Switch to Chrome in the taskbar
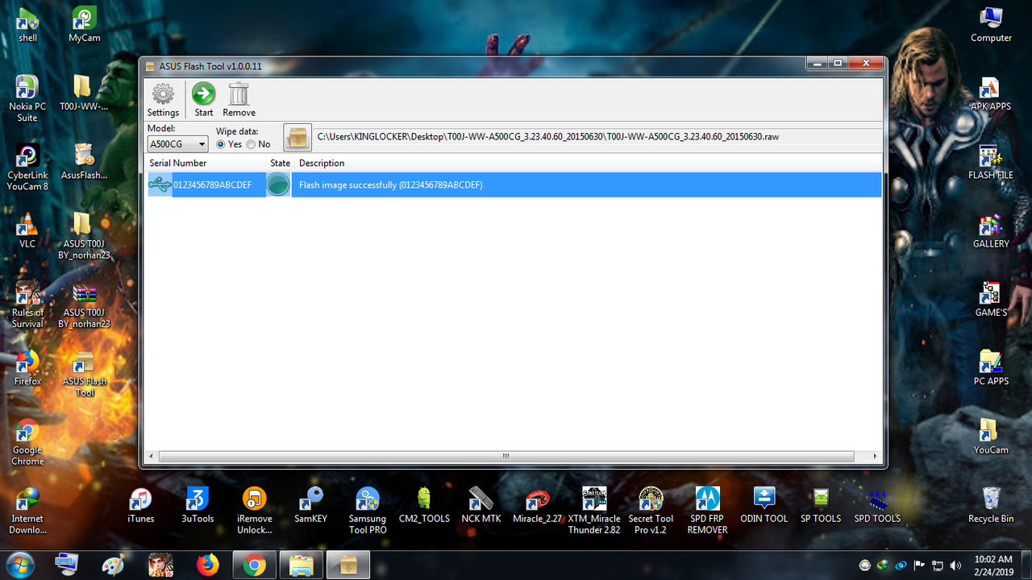Image resolution: width=1032 pixels, height=580 pixels. pos(255,565)
